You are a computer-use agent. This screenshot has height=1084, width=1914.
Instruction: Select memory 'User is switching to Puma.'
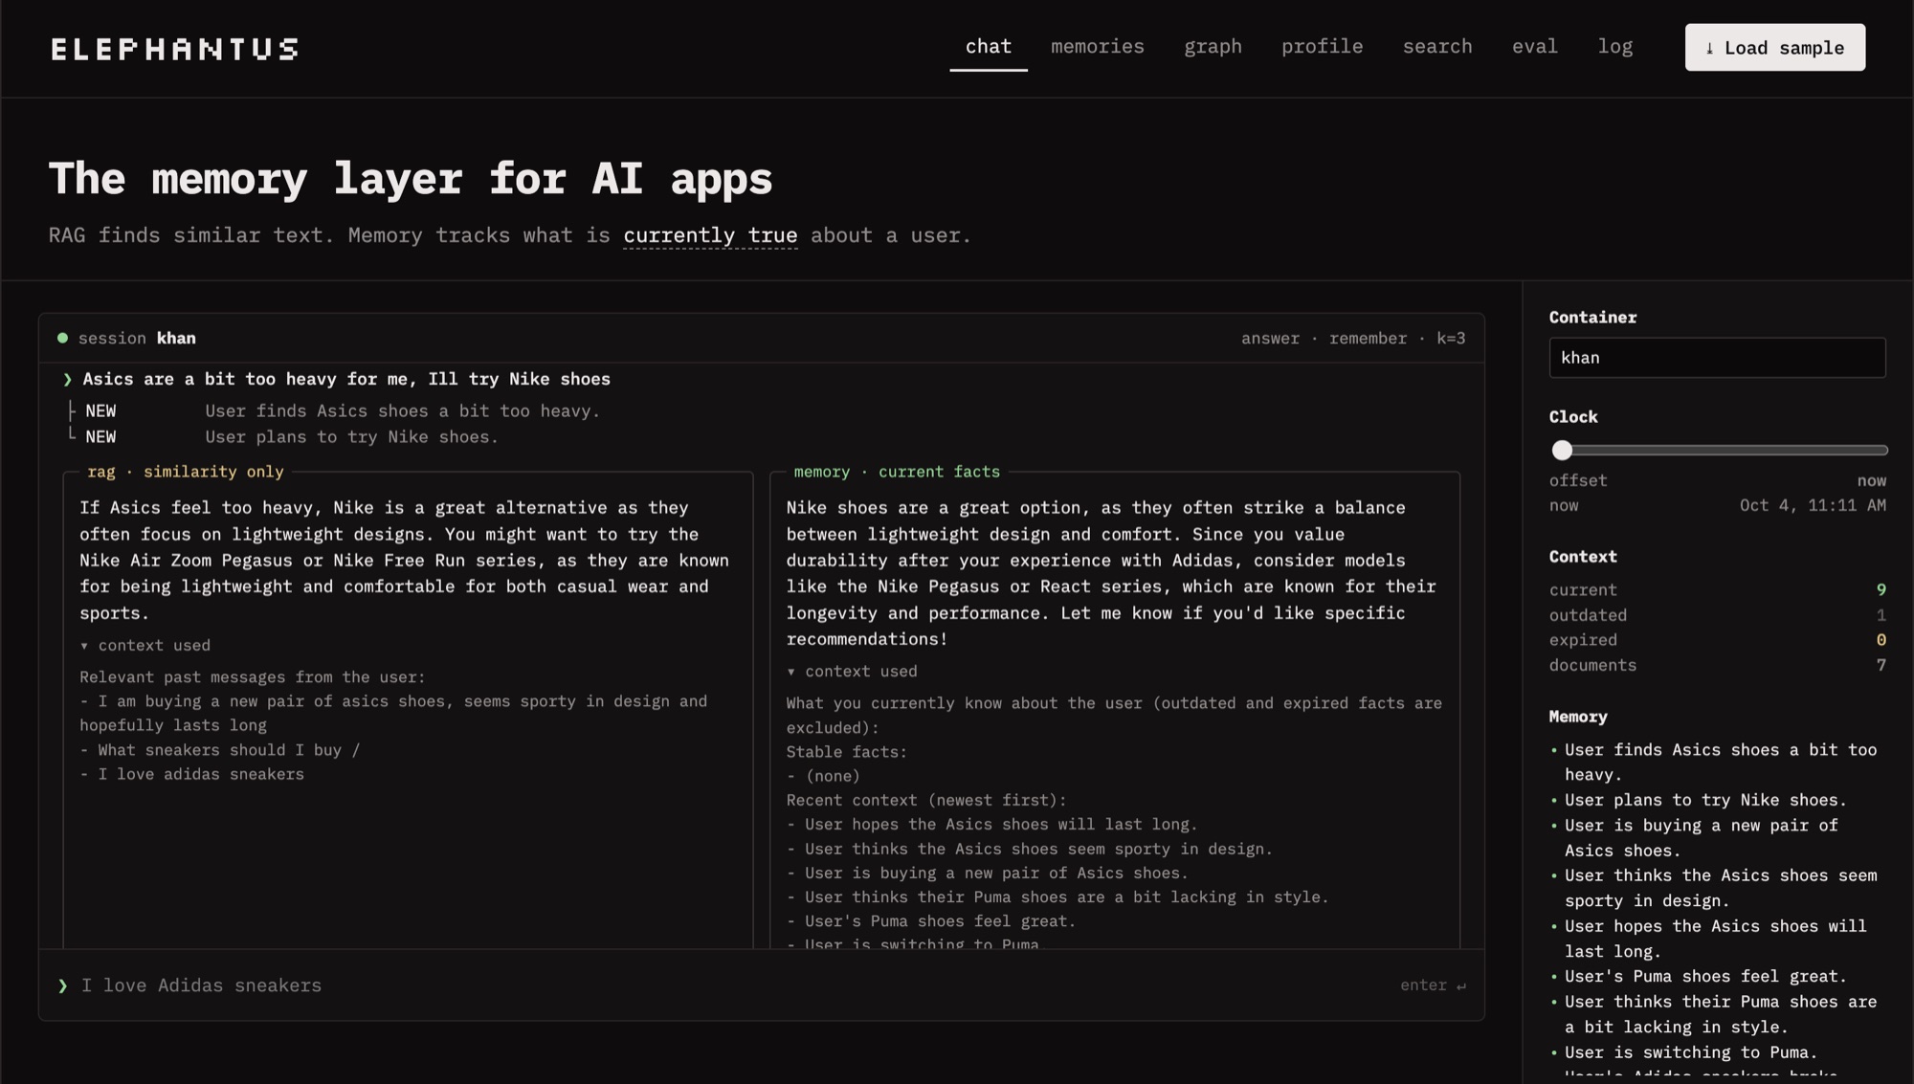1690,1052
